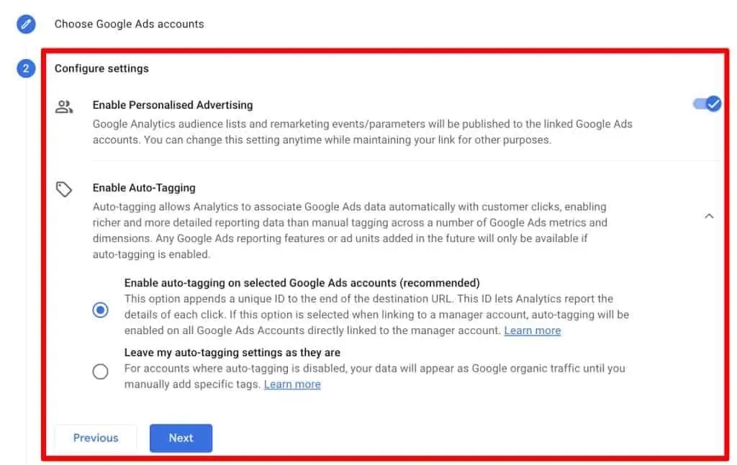
Task: Click the pencil icon for completed Google Ads step
Action: [x=26, y=24]
